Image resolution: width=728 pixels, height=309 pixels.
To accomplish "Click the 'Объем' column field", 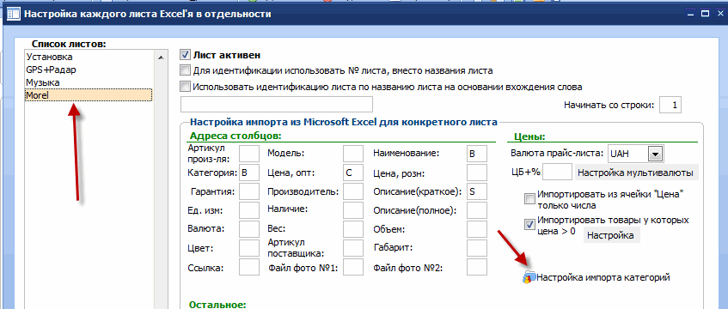I will click(477, 229).
